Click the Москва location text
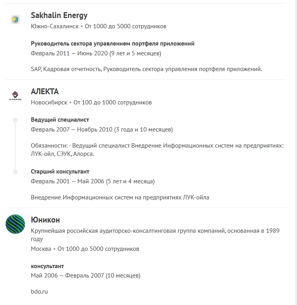 tap(41, 249)
